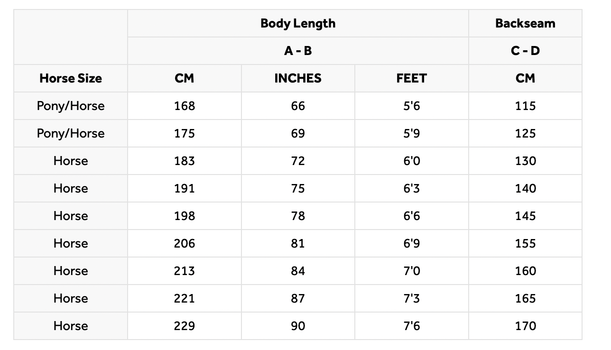The image size is (611, 350).
Task: Select the 168 cm body length cell
Action: click(185, 106)
